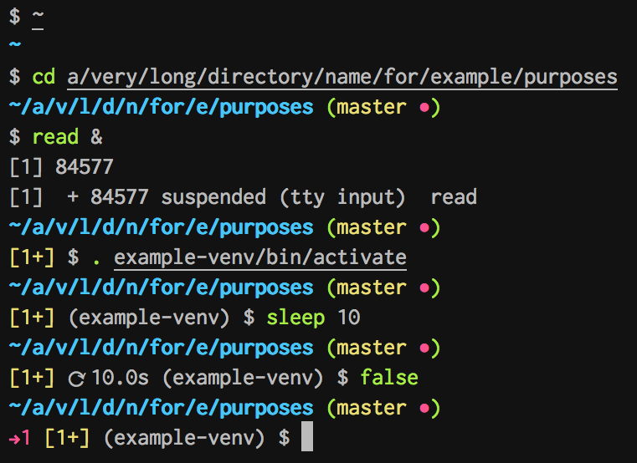Click the circular timer icon beside 10.0s
The width and height of the screenshot is (637, 463).
tap(76, 379)
